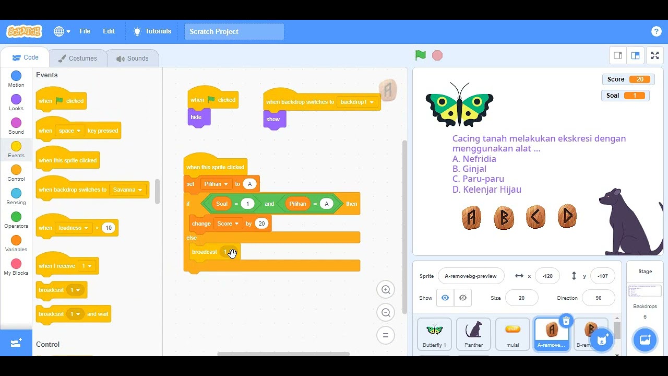The image size is (668, 376).
Task: Click the sprite x position field
Action: point(547,276)
